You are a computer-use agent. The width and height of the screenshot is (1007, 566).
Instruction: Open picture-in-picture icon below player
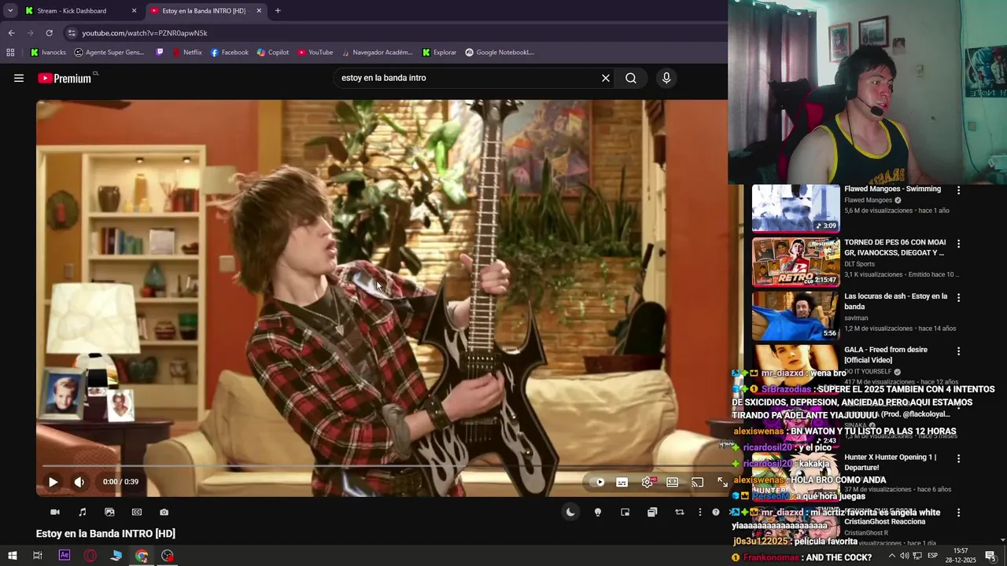point(625,512)
